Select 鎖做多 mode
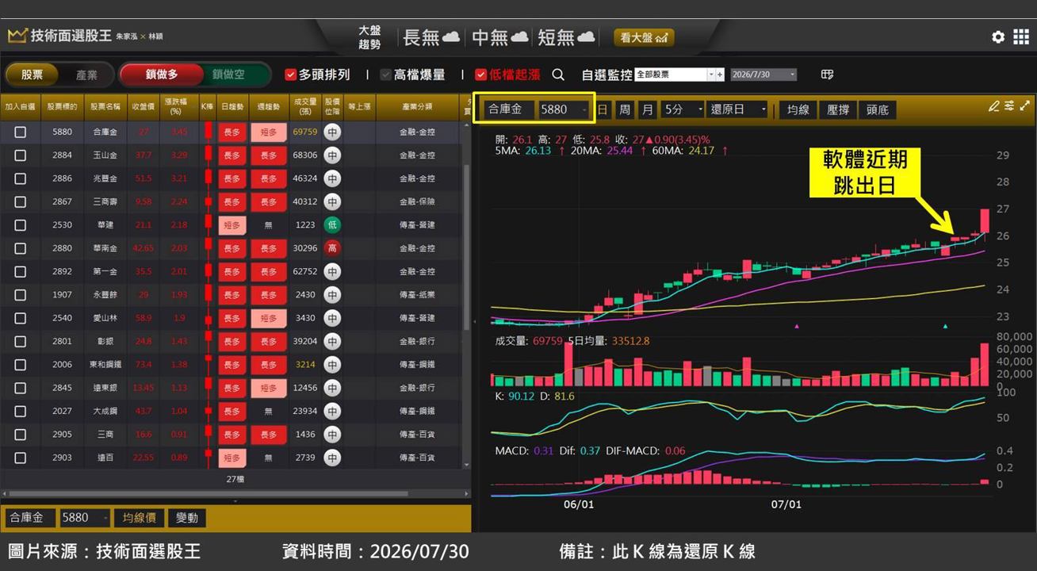The image size is (1037, 571). tap(162, 75)
